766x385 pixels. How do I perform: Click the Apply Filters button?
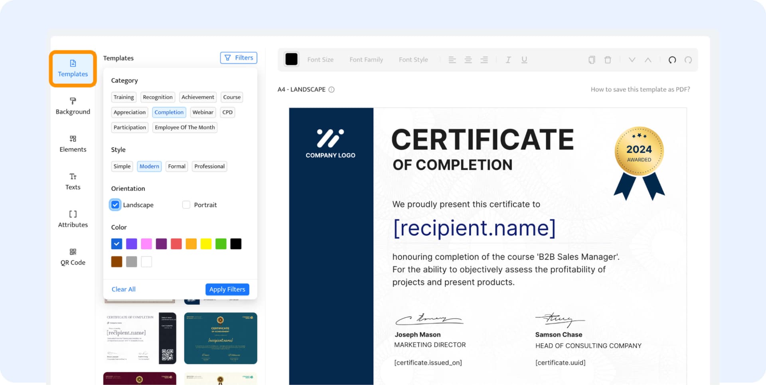pyautogui.click(x=227, y=289)
